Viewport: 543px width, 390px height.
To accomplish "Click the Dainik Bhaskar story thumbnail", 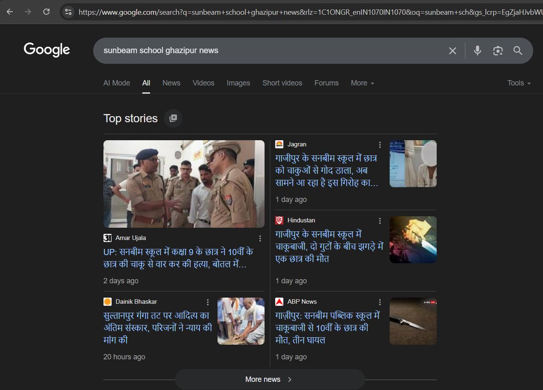I will (241, 321).
